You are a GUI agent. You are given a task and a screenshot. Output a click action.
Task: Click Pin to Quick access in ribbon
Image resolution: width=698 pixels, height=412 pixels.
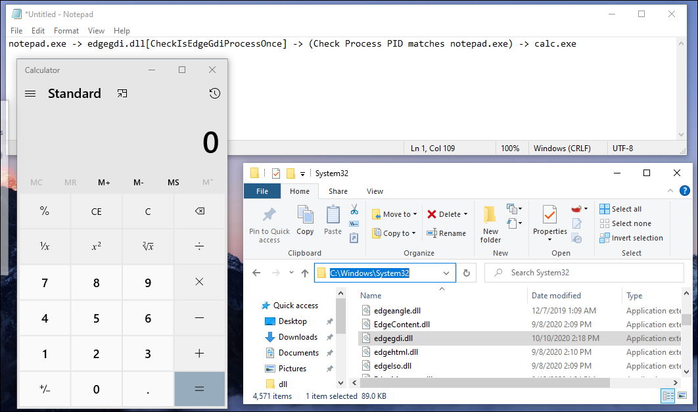269,225
